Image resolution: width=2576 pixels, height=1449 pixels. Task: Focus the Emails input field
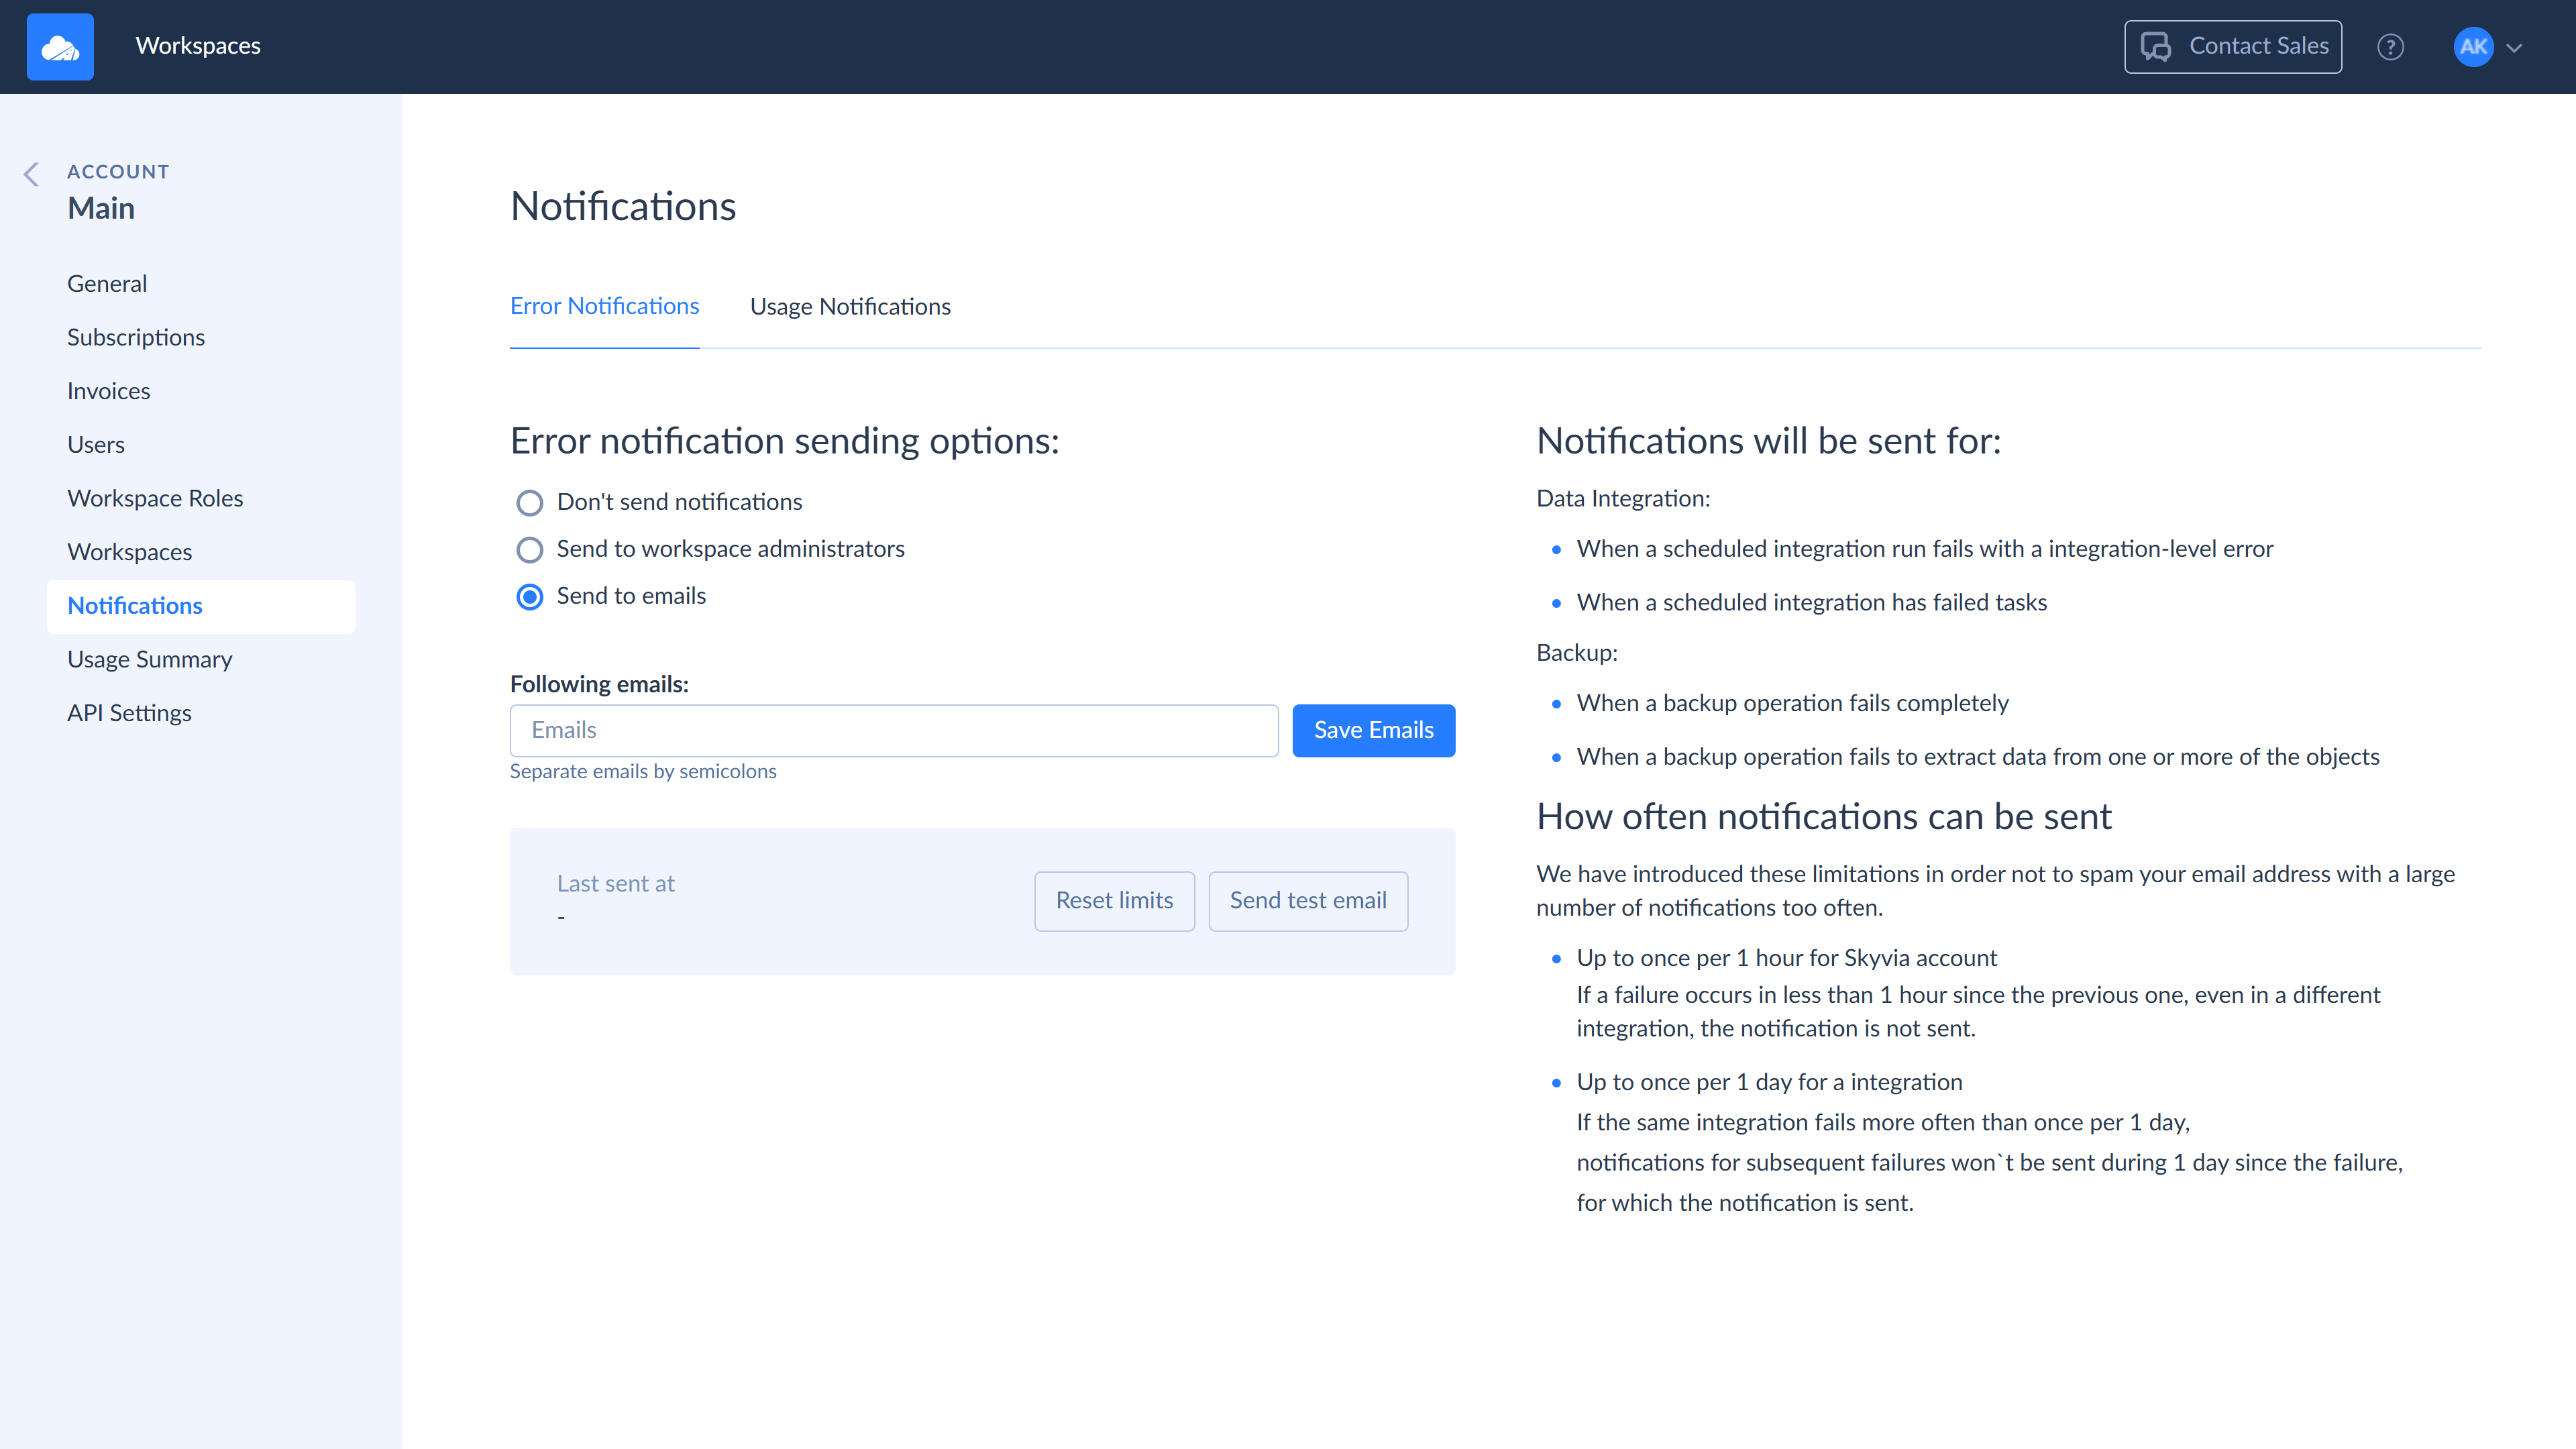893,730
